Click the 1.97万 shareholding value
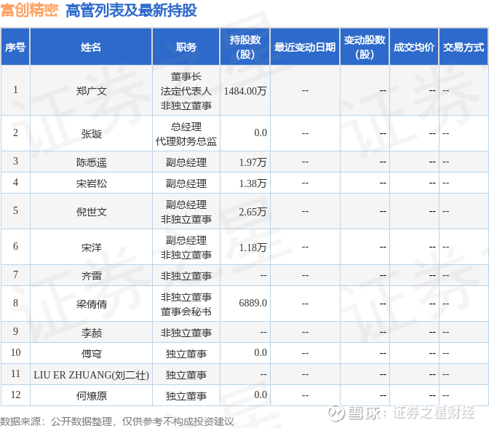 [x=253, y=162]
